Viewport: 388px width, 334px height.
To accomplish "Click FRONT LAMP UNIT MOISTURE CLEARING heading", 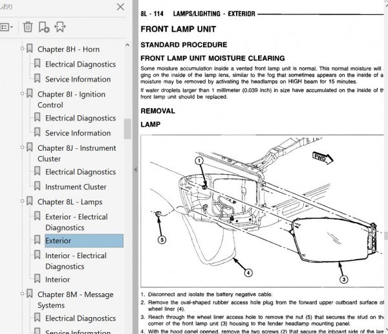I will tap(213, 58).
